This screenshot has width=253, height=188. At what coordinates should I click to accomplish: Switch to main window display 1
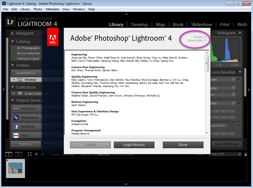pyautogui.click(x=9, y=154)
